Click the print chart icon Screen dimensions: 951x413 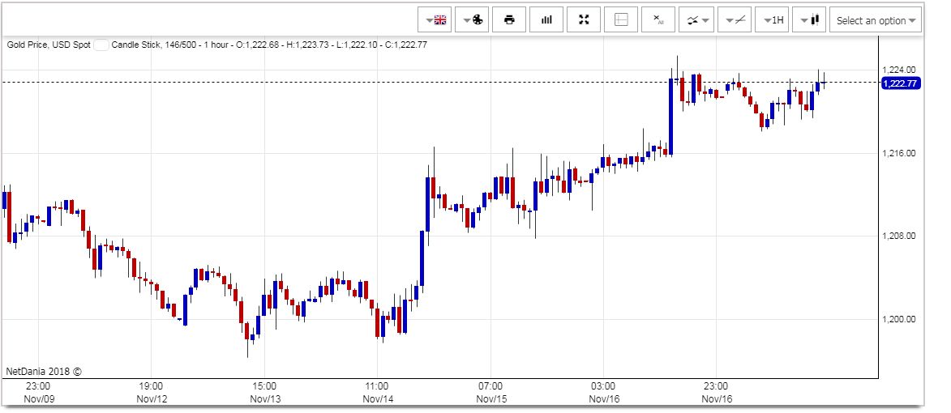click(509, 20)
